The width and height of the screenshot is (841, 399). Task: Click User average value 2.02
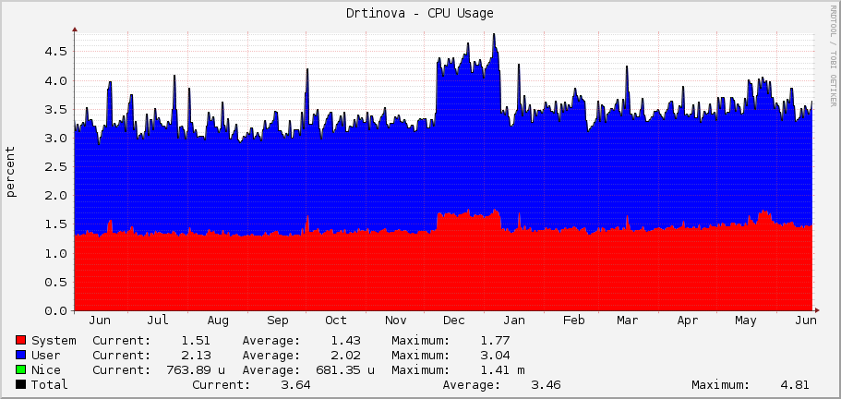[345, 355]
